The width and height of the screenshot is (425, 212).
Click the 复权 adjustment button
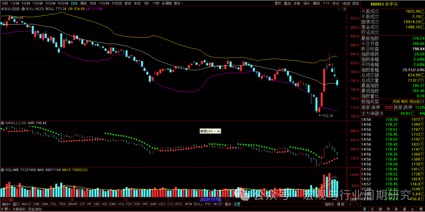click(x=278, y=3)
